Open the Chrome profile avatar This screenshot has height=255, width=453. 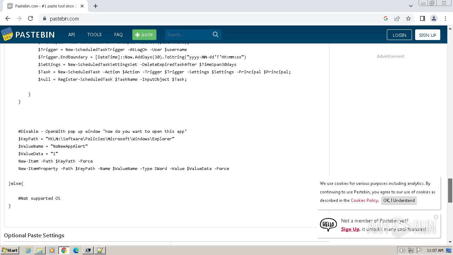(434, 18)
